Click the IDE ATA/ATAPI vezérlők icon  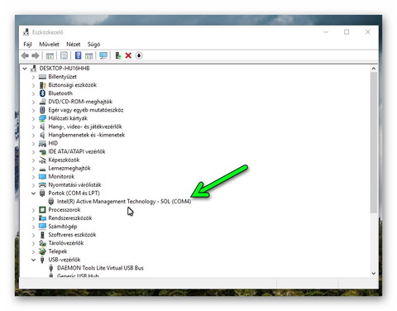pos(42,152)
